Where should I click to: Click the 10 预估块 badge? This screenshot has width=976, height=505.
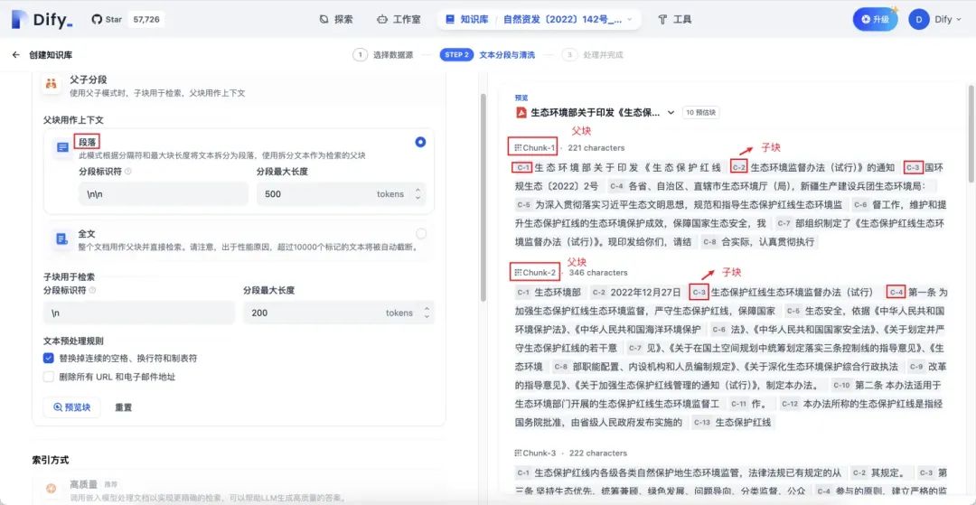tap(701, 113)
